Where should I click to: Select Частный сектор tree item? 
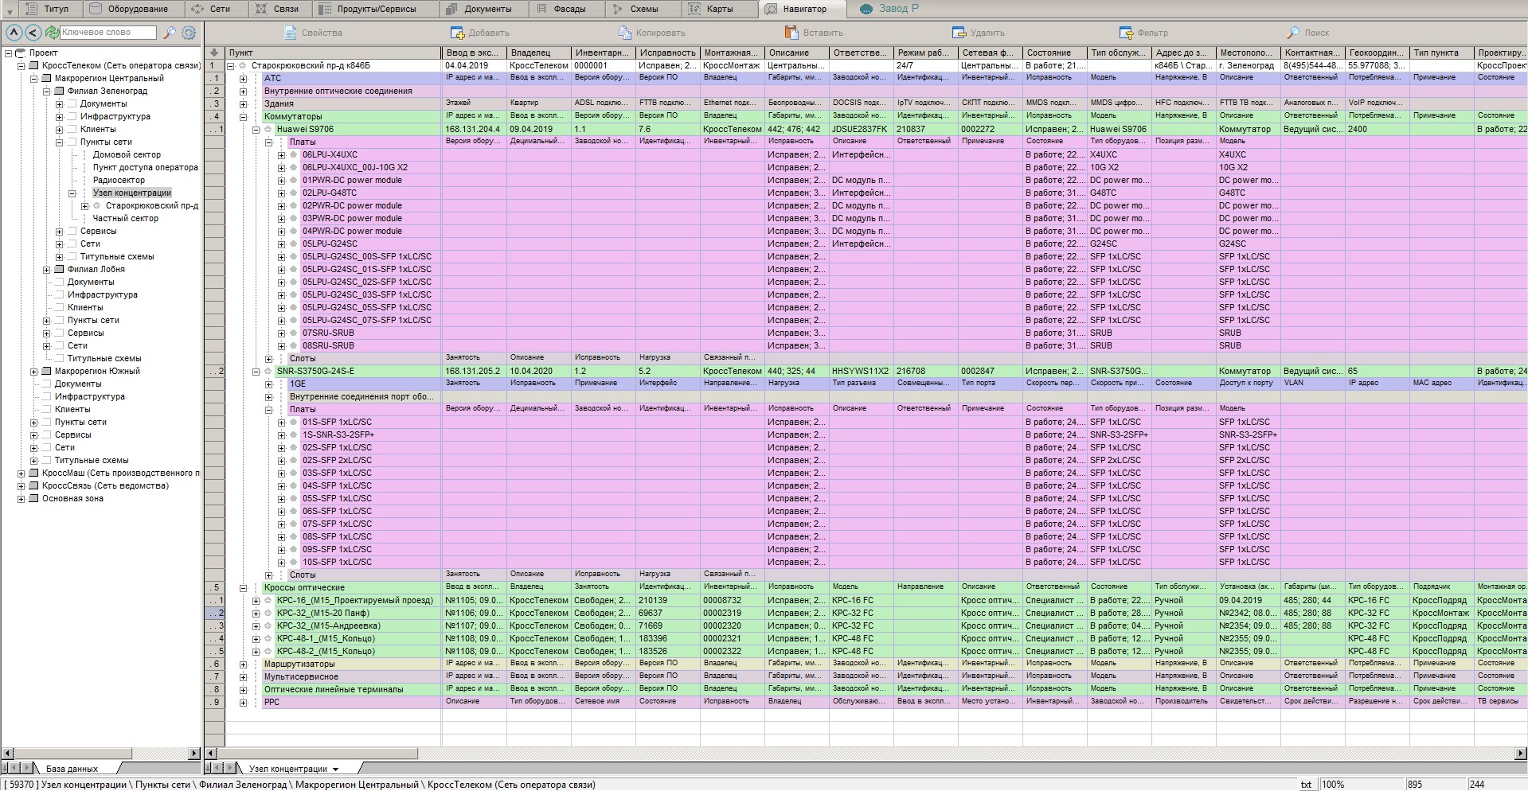[x=125, y=219]
